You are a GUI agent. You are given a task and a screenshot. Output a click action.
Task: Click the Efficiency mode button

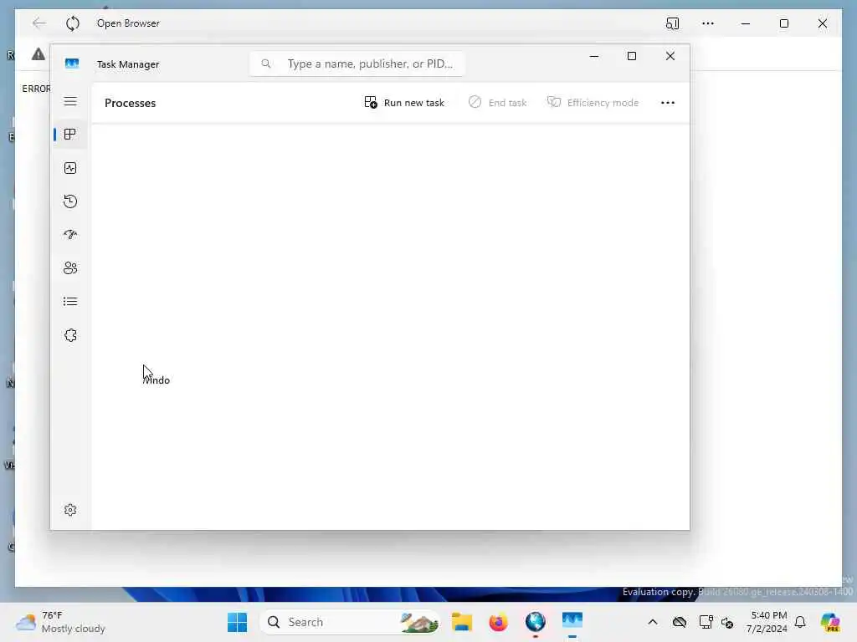[x=593, y=103]
